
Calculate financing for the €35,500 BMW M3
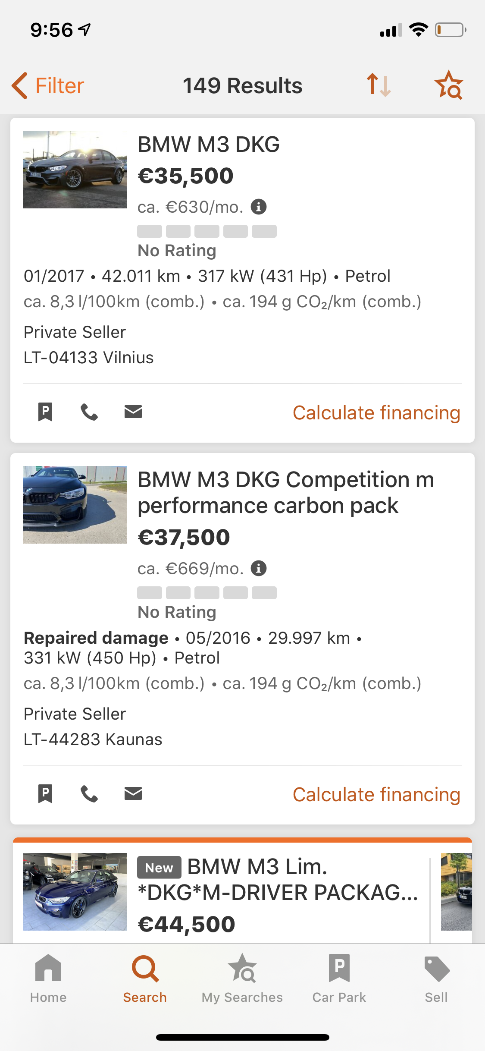coord(376,413)
